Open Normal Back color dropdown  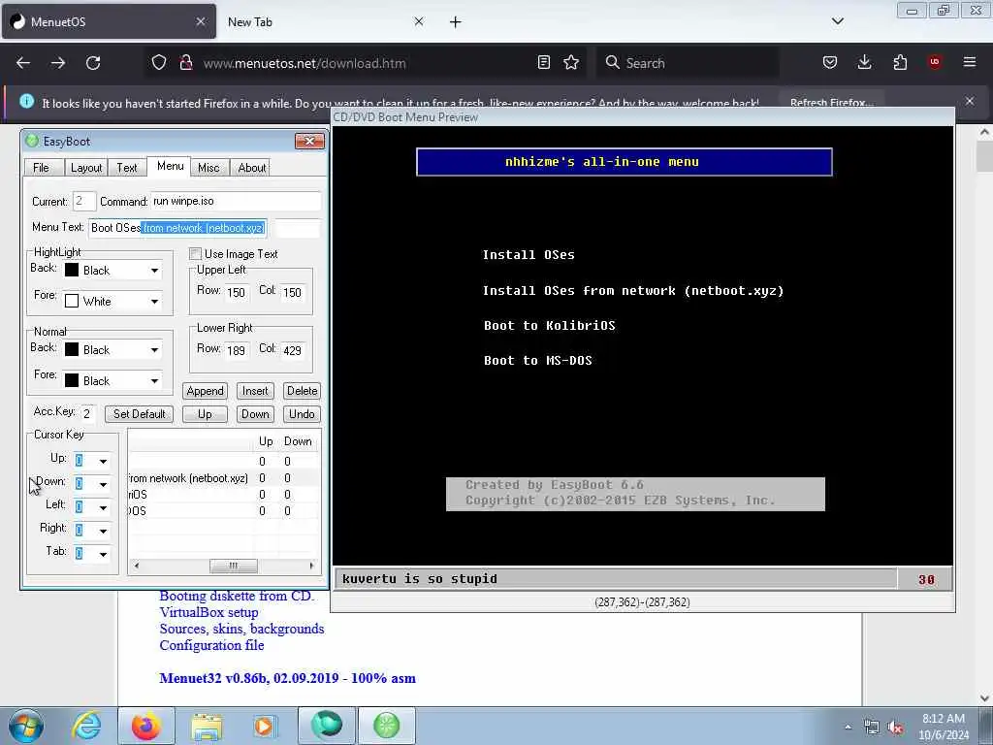(x=154, y=349)
